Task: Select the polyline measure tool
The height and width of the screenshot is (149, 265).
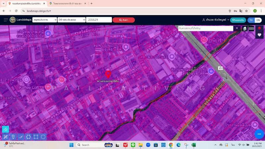Action: point(21,137)
